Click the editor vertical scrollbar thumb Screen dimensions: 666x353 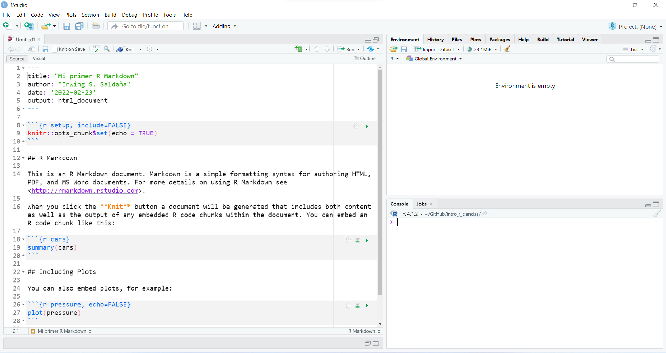(x=380, y=182)
